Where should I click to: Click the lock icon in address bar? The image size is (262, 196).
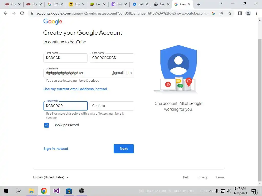point(32,13)
